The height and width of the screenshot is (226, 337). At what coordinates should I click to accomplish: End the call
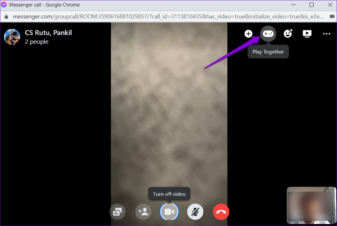(221, 212)
